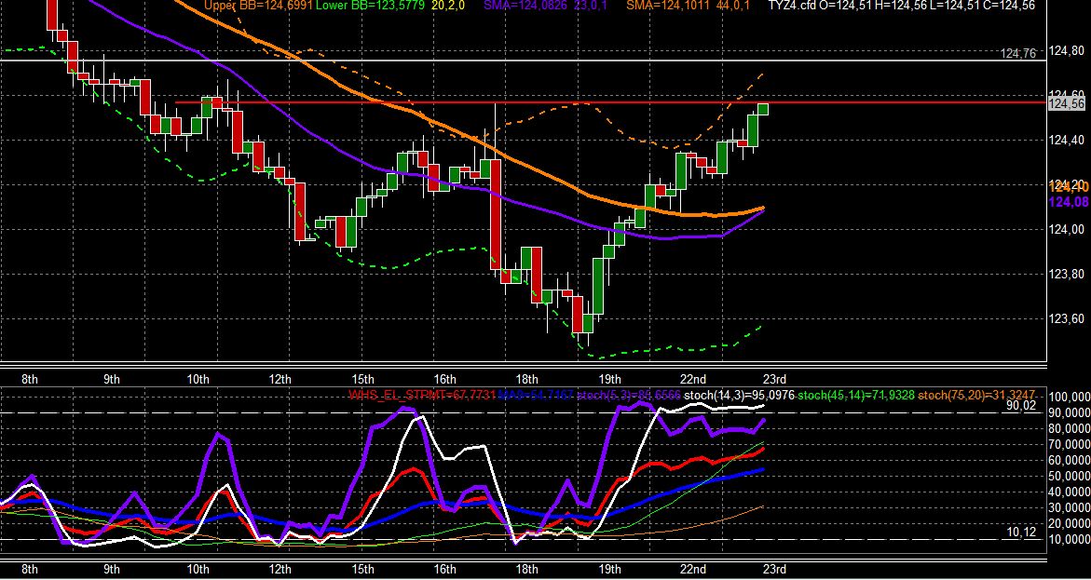1091x580 pixels.
Task: Click the '124,80' price axis value
Action: coord(1067,51)
